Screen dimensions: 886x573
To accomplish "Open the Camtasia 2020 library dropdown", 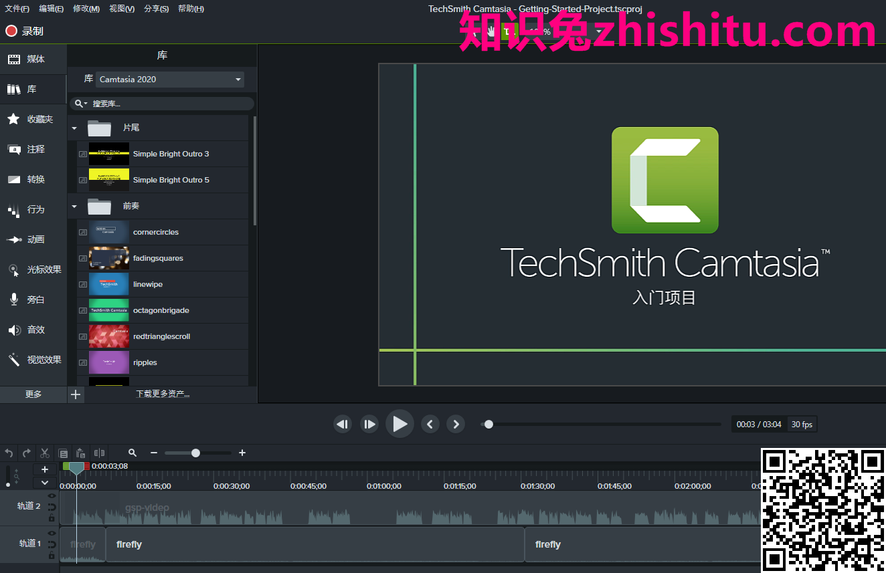I will (x=170, y=80).
